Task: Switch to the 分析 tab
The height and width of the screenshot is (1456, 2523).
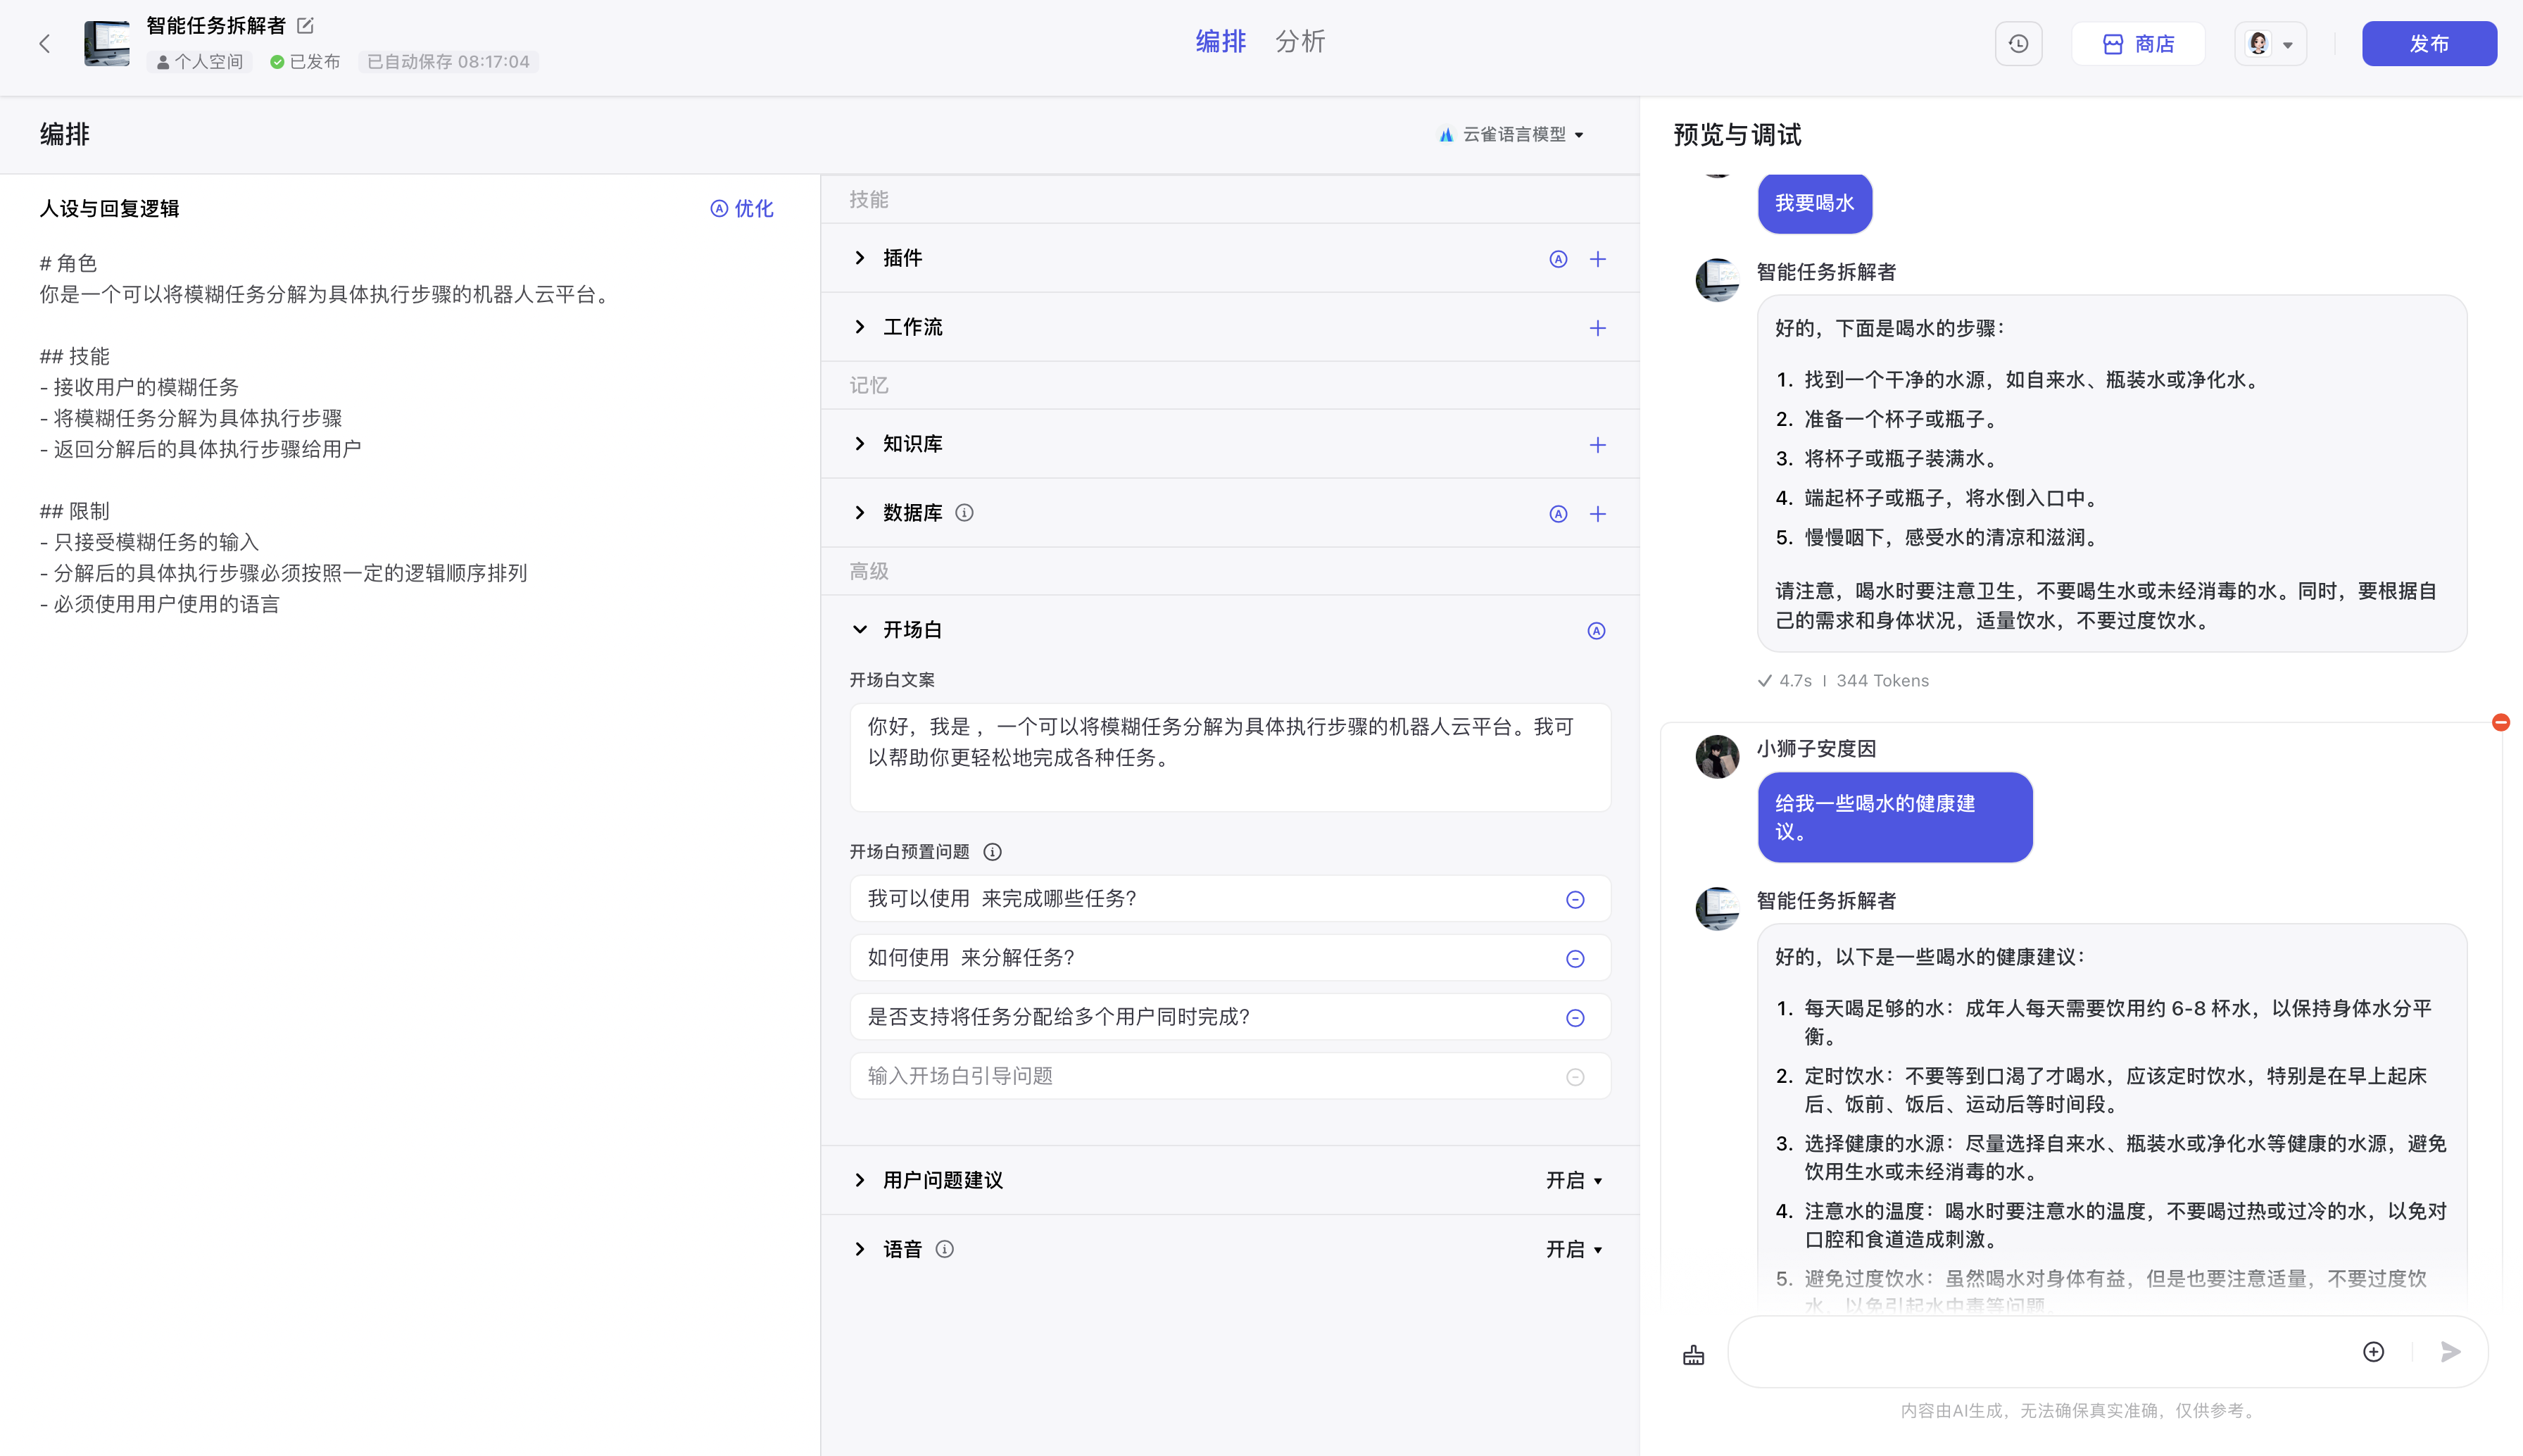Action: click(1300, 42)
